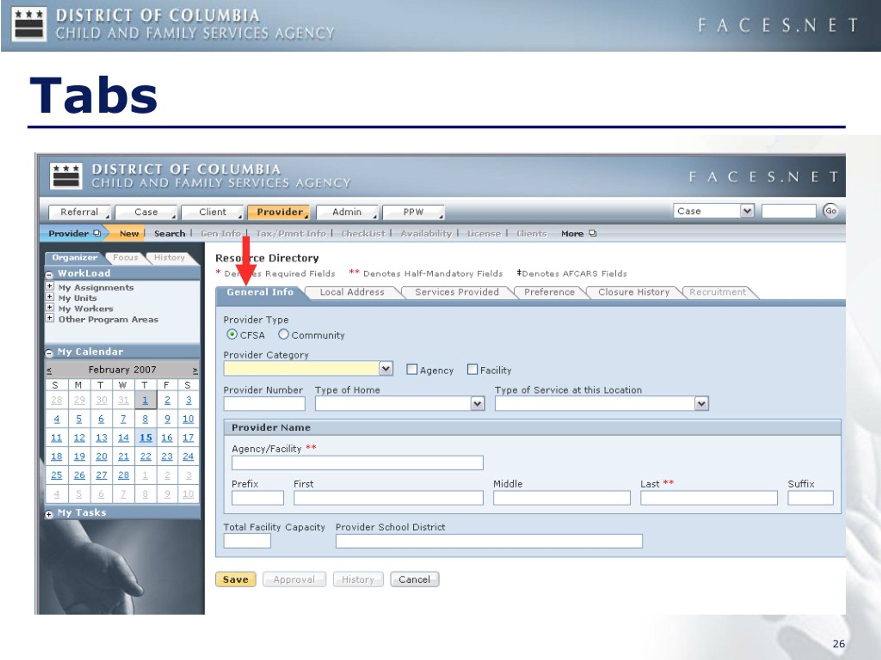Image resolution: width=881 pixels, height=660 pixels.
Task: Click the Suffix field
Action: [810, 498]
